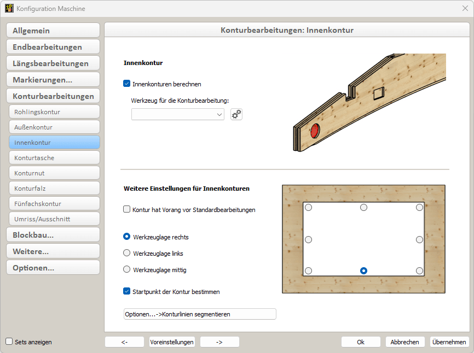Select the Innenkontur page
The image size is (474, 353).
coord(54,143)
